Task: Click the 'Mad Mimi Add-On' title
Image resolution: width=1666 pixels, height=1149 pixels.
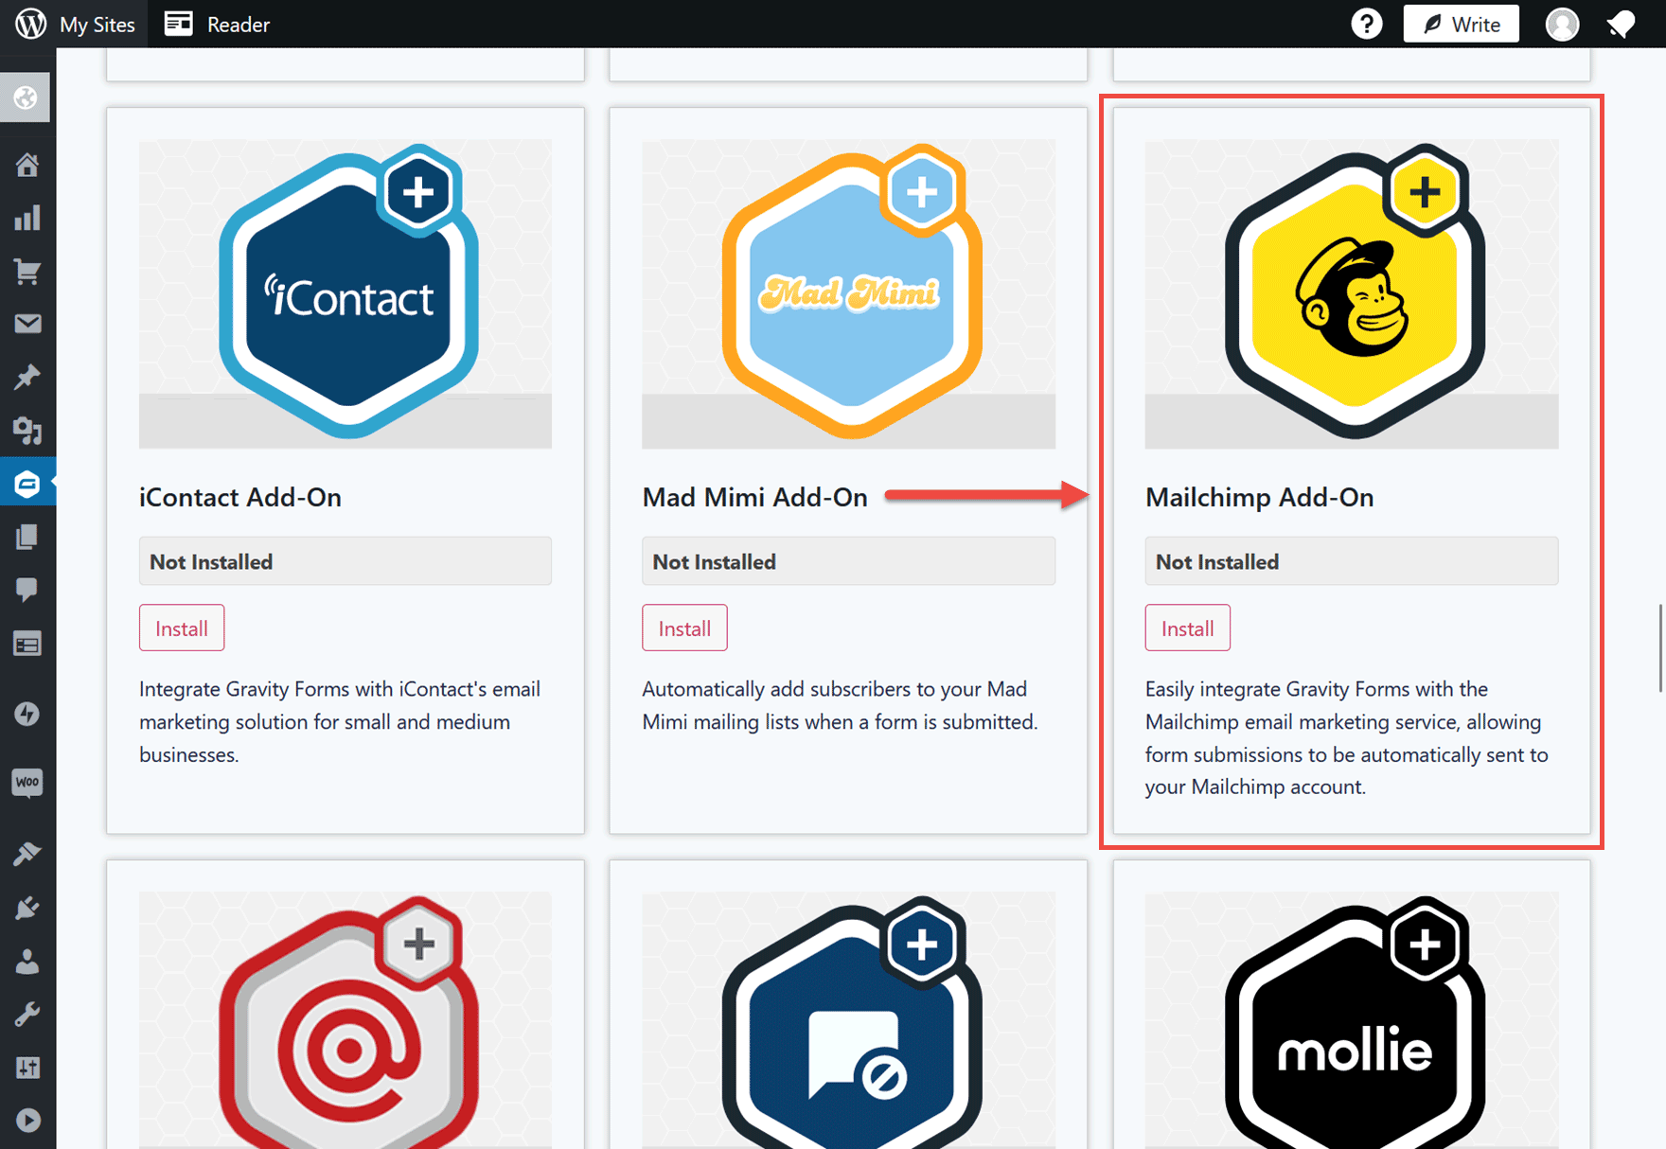Action: click(x=754, y=497)
